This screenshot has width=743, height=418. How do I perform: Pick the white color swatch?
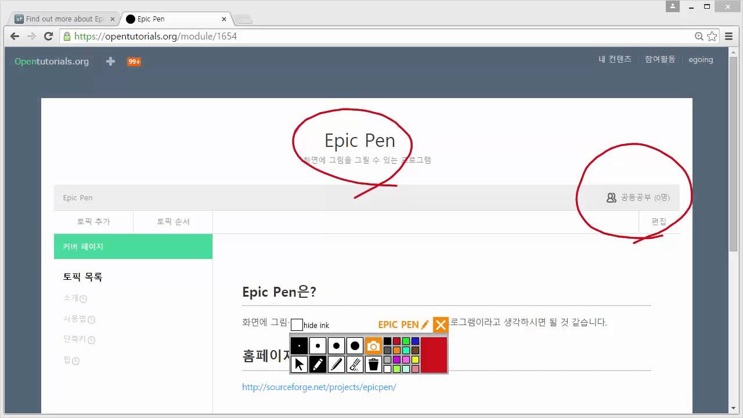(x=387, y=369)
